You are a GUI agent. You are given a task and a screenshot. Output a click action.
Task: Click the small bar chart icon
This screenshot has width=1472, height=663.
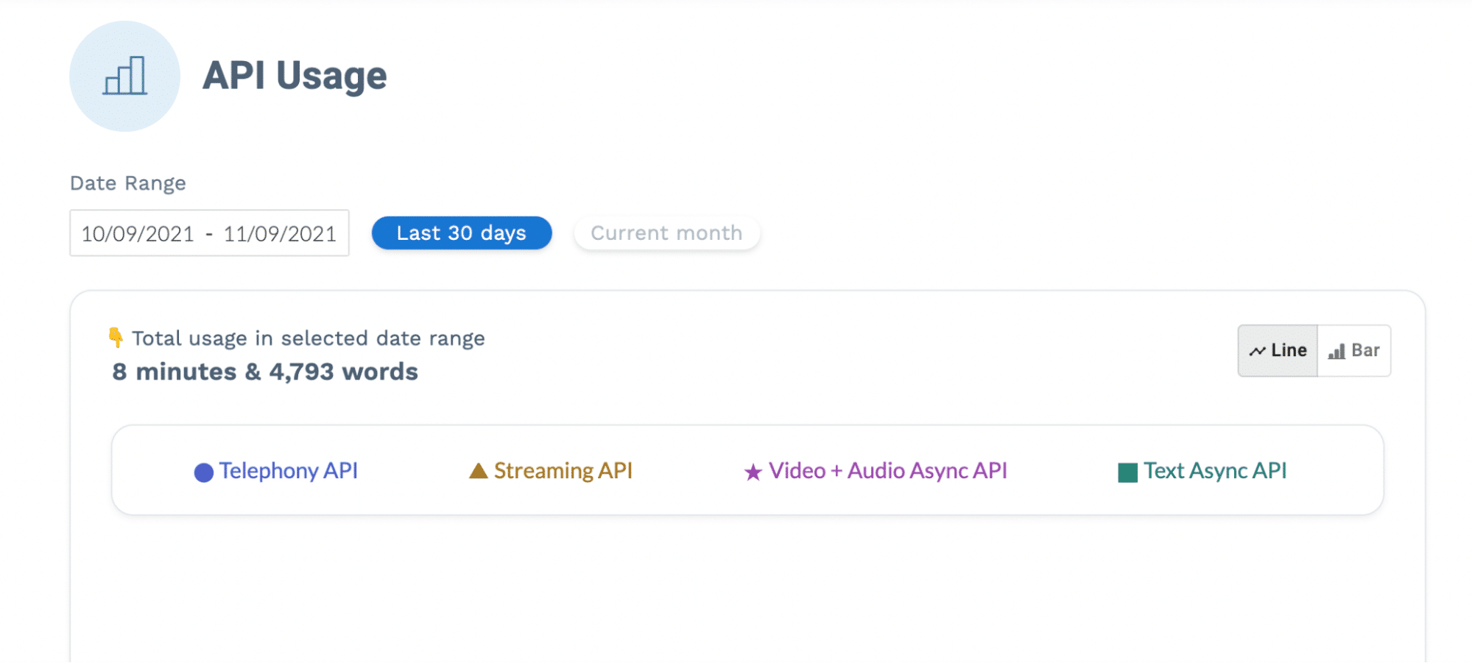coord(1337,352)
